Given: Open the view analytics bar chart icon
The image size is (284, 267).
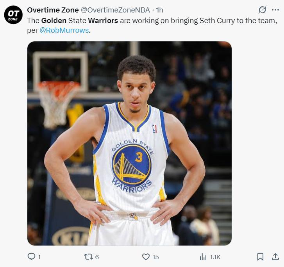Looking at the screenshot, I should click(x=203, y=256).
